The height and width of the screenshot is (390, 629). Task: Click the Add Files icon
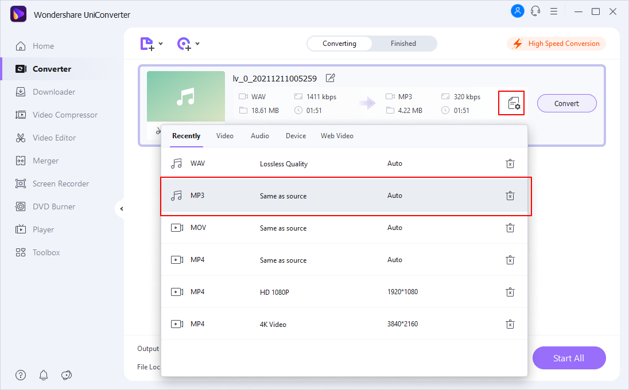(x=147, y=44)
